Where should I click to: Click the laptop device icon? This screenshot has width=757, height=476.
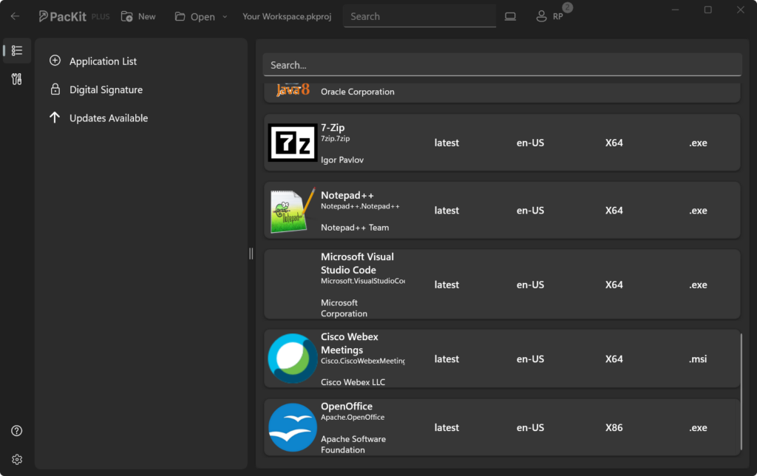[x=510, y=16]
